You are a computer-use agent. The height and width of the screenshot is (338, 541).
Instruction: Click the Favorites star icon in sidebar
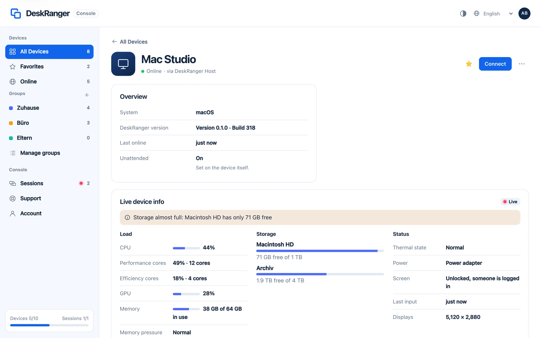tap(13, 67)
